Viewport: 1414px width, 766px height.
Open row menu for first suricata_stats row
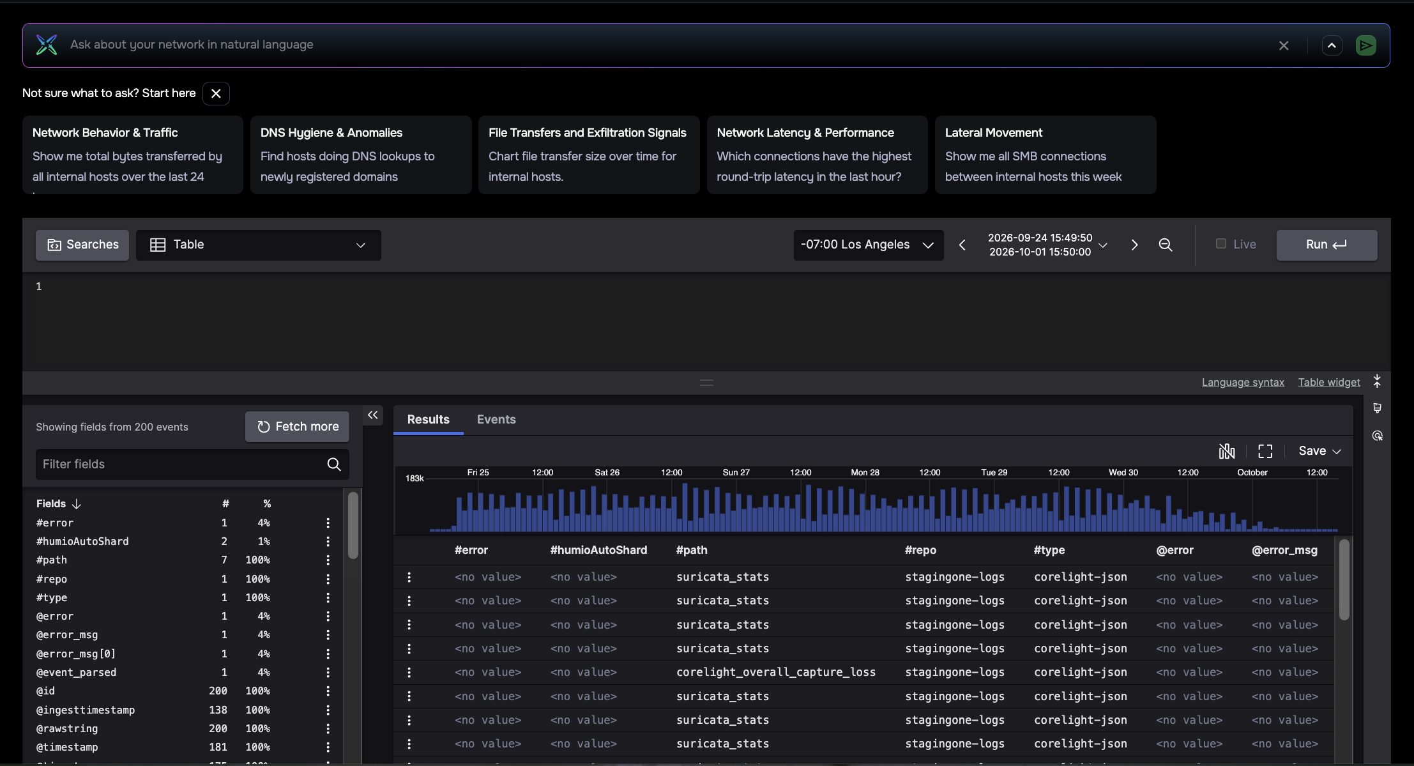pos(409,578)
